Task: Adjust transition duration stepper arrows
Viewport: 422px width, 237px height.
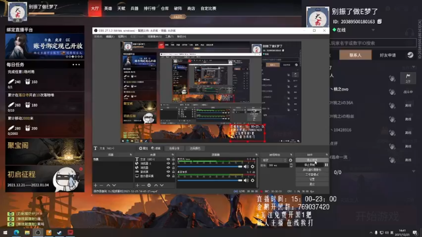Action: click(x=291, y=165)
